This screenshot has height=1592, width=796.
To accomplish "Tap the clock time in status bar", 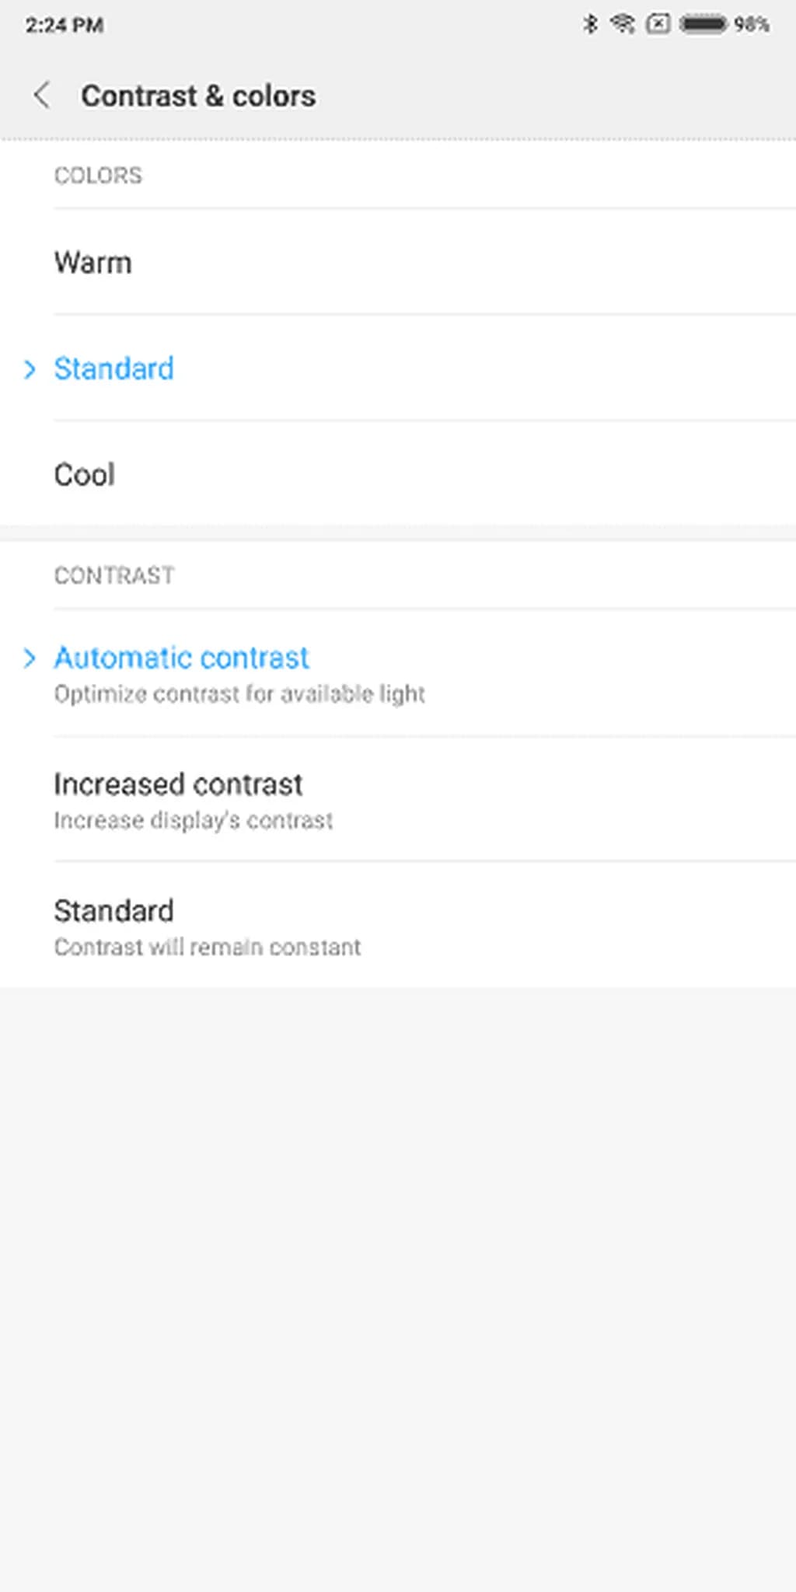I will click(65, 25).
